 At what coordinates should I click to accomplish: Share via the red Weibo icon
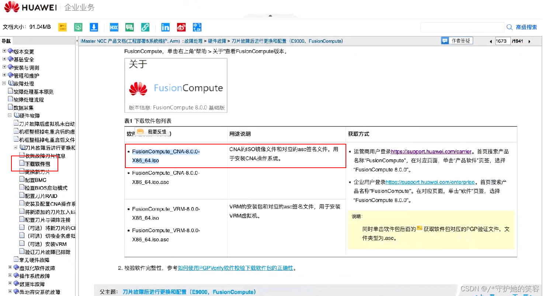click(x=181, y=27)
